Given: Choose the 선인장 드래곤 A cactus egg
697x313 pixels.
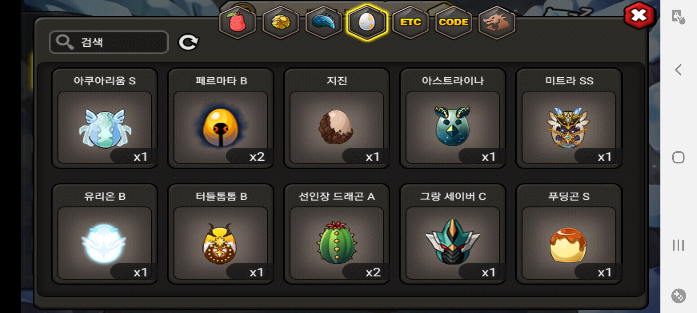Looking at the screenshot, I should coord(337,234).
